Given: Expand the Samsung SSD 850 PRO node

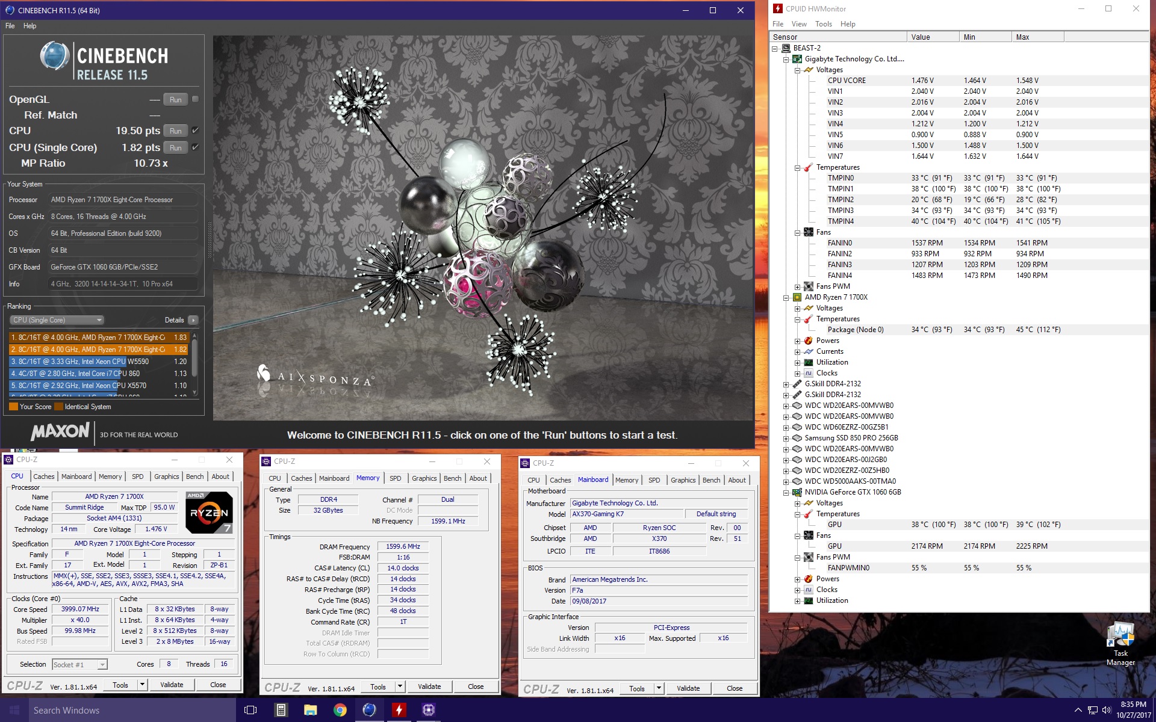Looking at the screenshot, I should 786,439.
